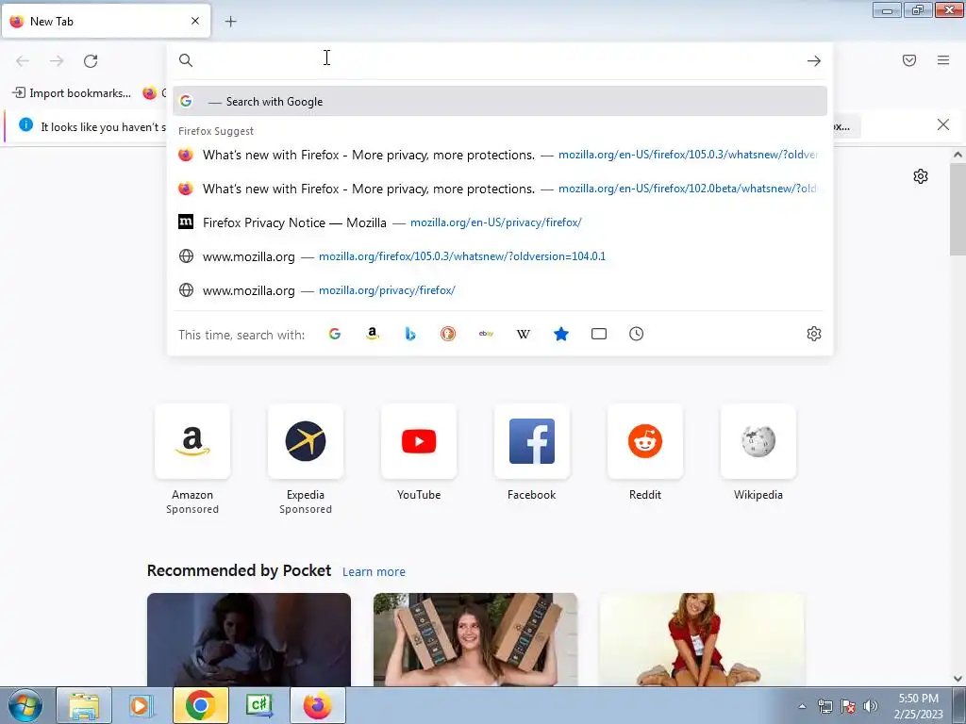
Task: Open the Save to Pocket icon
Action: point(908,60)
